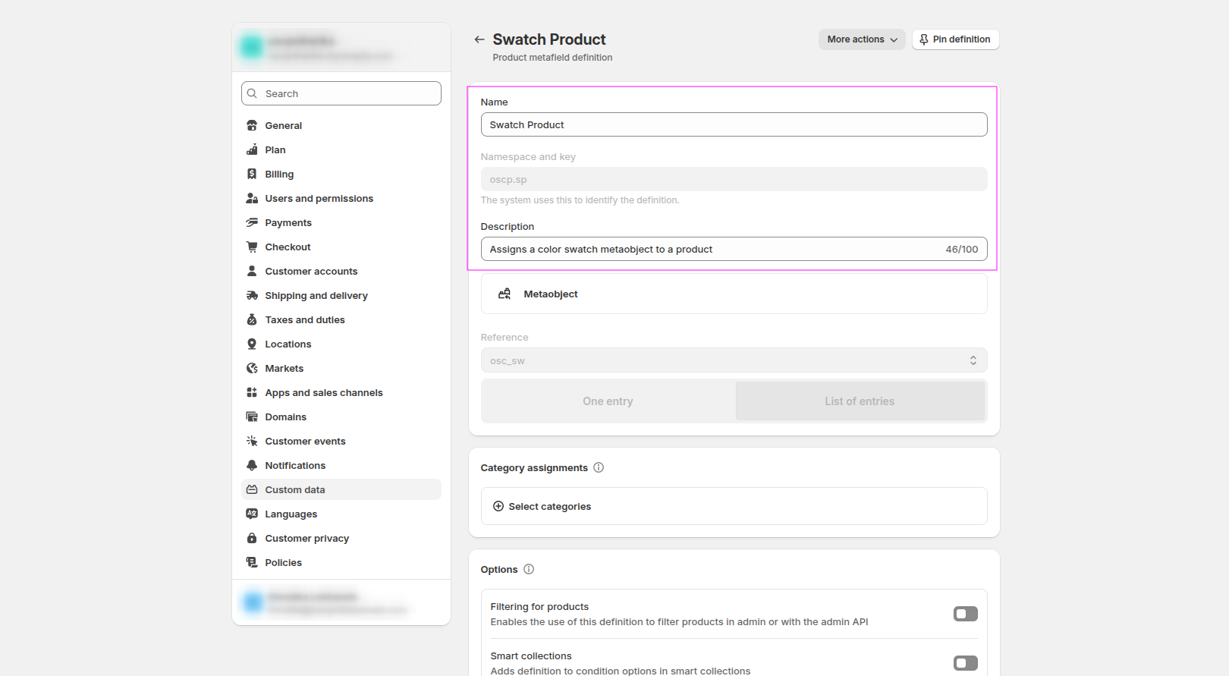The height and width of the screenshot is (676, 1229).
Task: Go to Customer privacy
Action: [x=341, y=538]
